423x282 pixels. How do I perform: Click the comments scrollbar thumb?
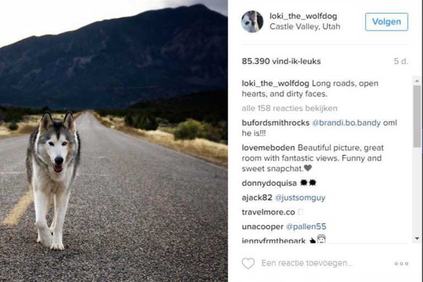point(417,116)
